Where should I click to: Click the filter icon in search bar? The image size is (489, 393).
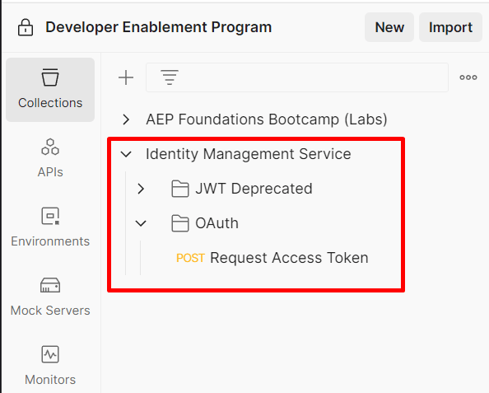pyautogui.click(x=170, y=77)
